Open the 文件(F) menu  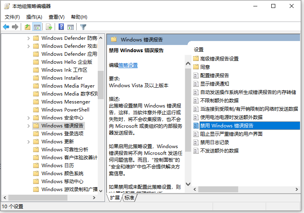12,17
